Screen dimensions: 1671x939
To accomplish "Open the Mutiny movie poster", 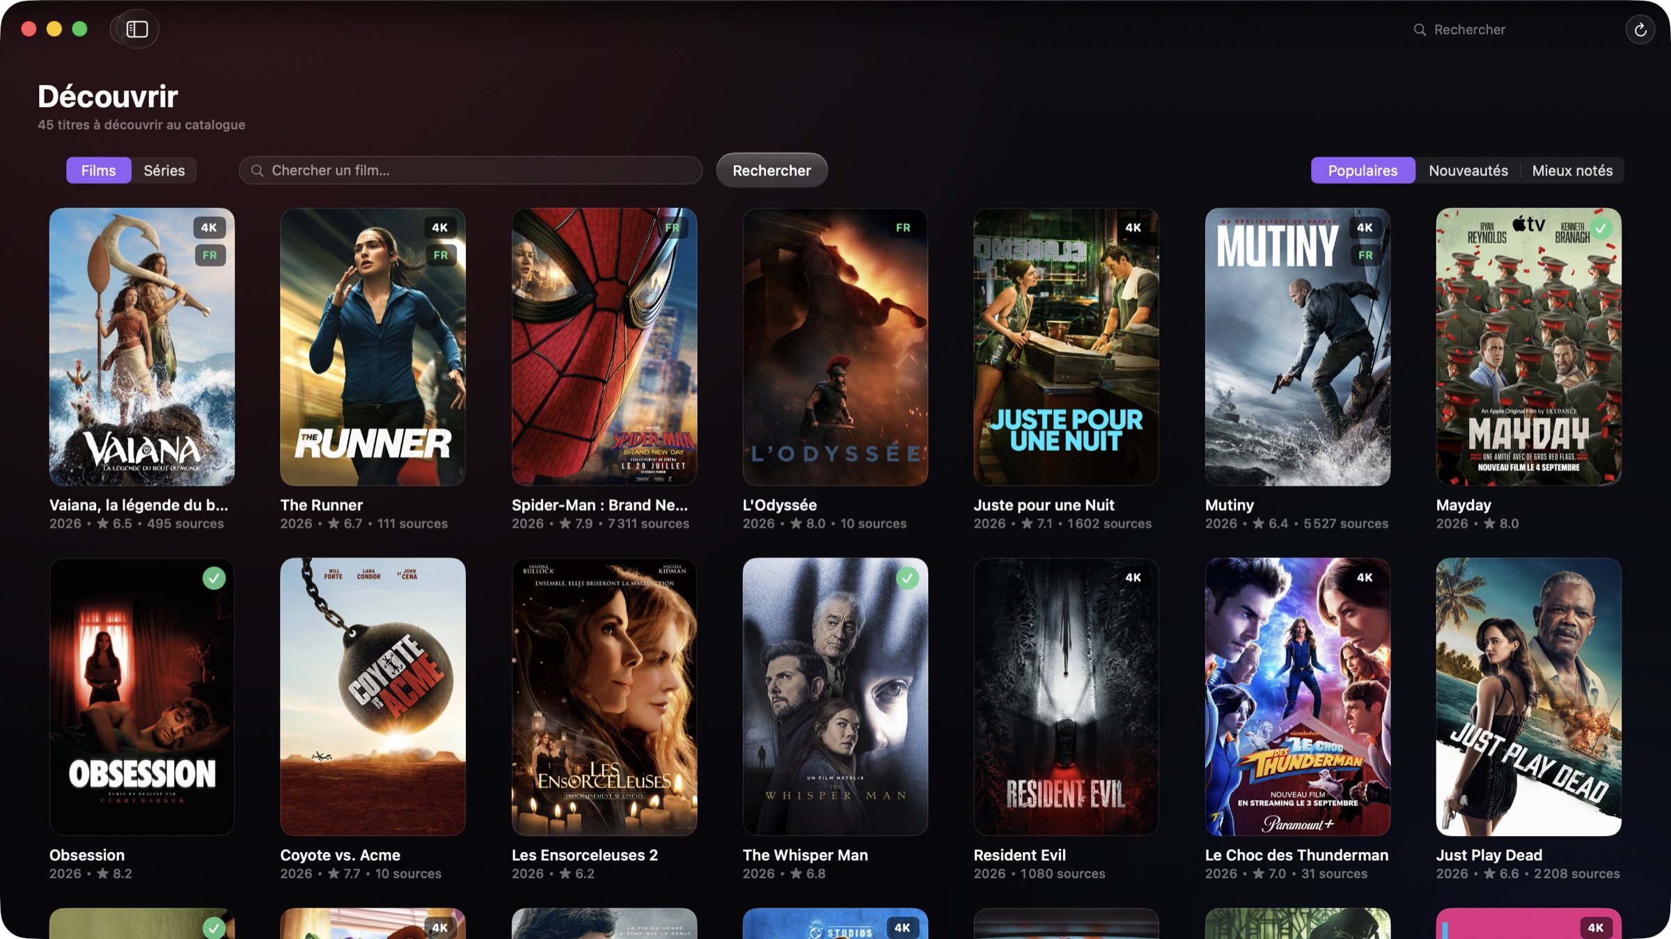I will pyautogui.click(x=1298, y=347).
